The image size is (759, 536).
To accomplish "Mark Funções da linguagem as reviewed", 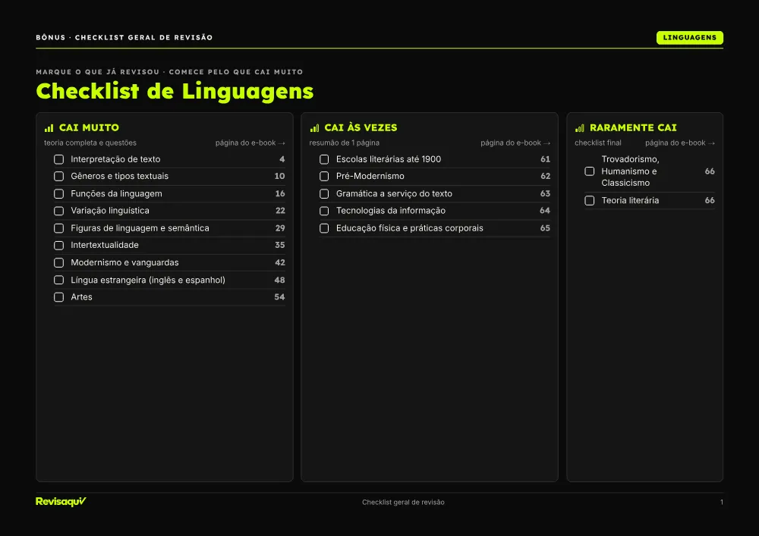I will (58, 194).
